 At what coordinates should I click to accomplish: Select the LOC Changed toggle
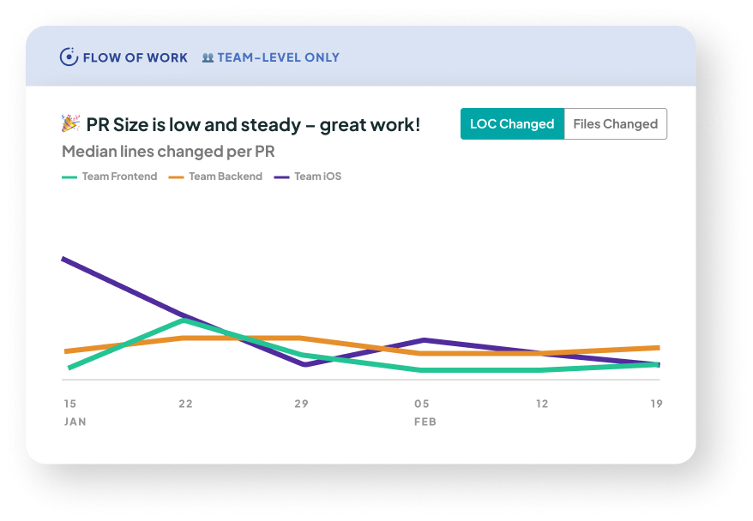tap(512, 124)
